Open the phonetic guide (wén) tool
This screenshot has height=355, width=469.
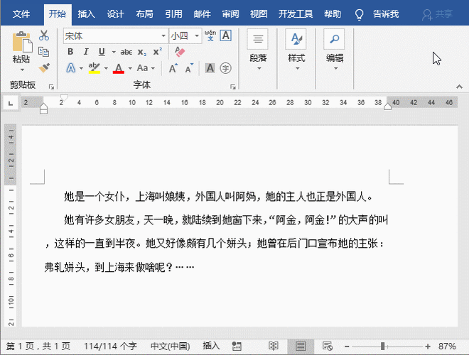pyautogui.click(x=210, y=35)
